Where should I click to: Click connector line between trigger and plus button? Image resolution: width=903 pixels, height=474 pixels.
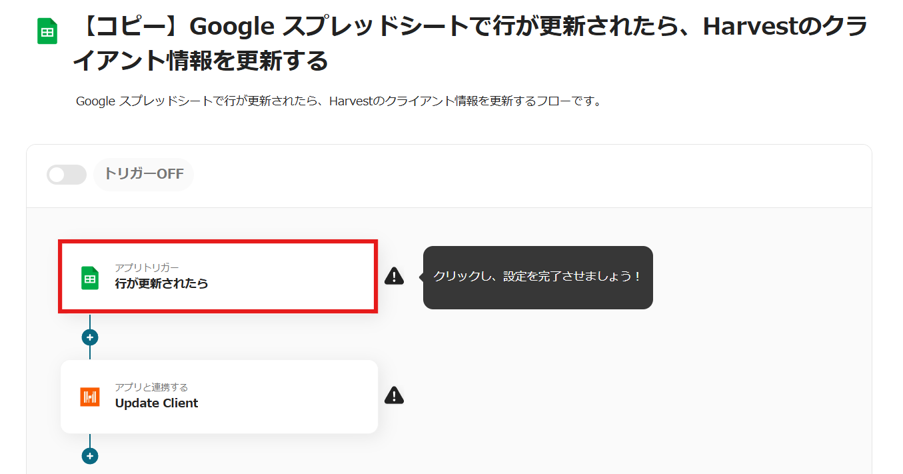coord(90,321)
